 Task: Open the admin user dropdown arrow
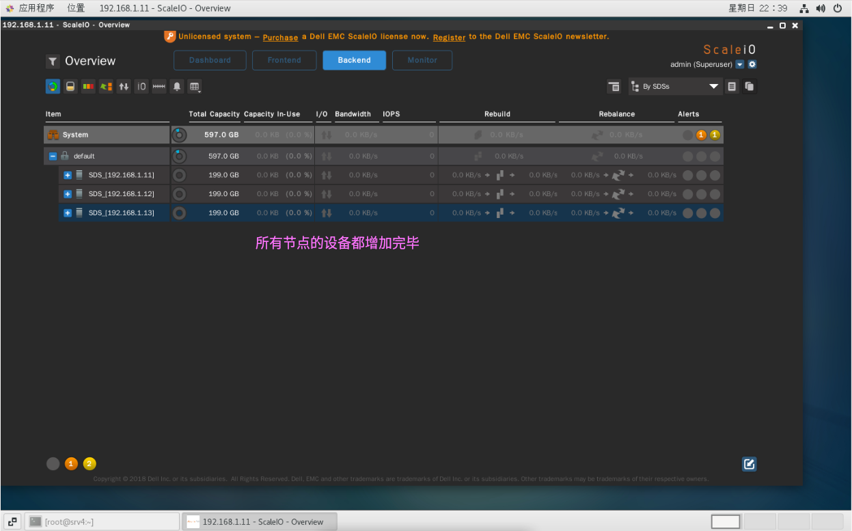click(739, 64)
